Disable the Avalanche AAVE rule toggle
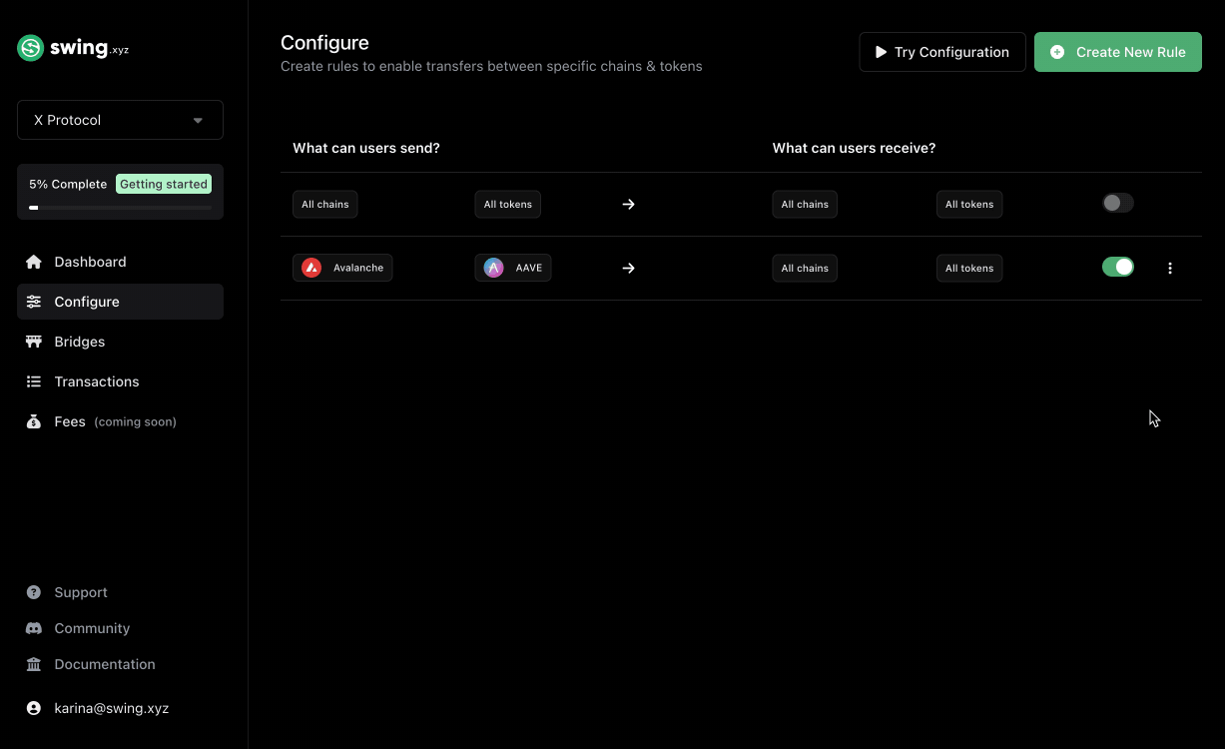Image resolution: width=1225 pixels, height=749 pixels. [x=1117, y=268]
